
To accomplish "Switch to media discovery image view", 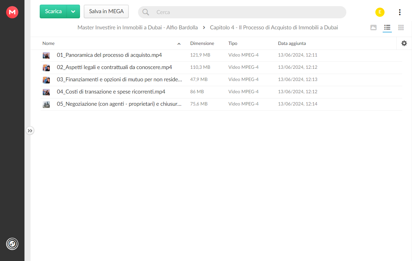I will (373, 28).
